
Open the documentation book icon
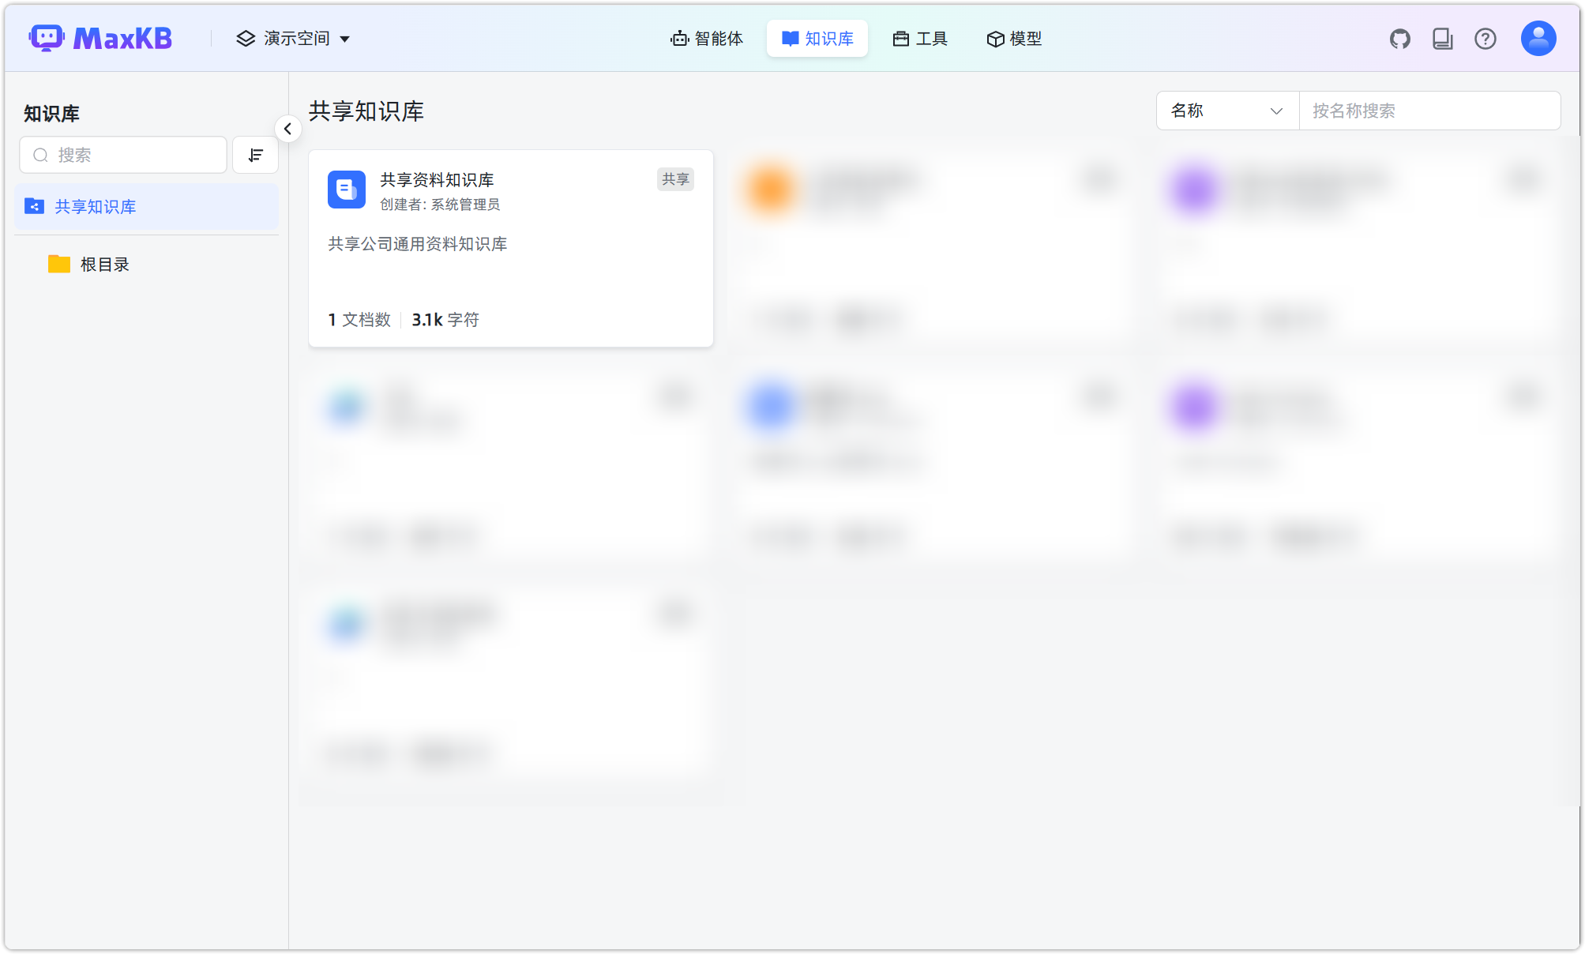click(x=1442, y=37)
